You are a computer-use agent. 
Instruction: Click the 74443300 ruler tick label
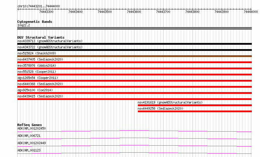[46, 12]
